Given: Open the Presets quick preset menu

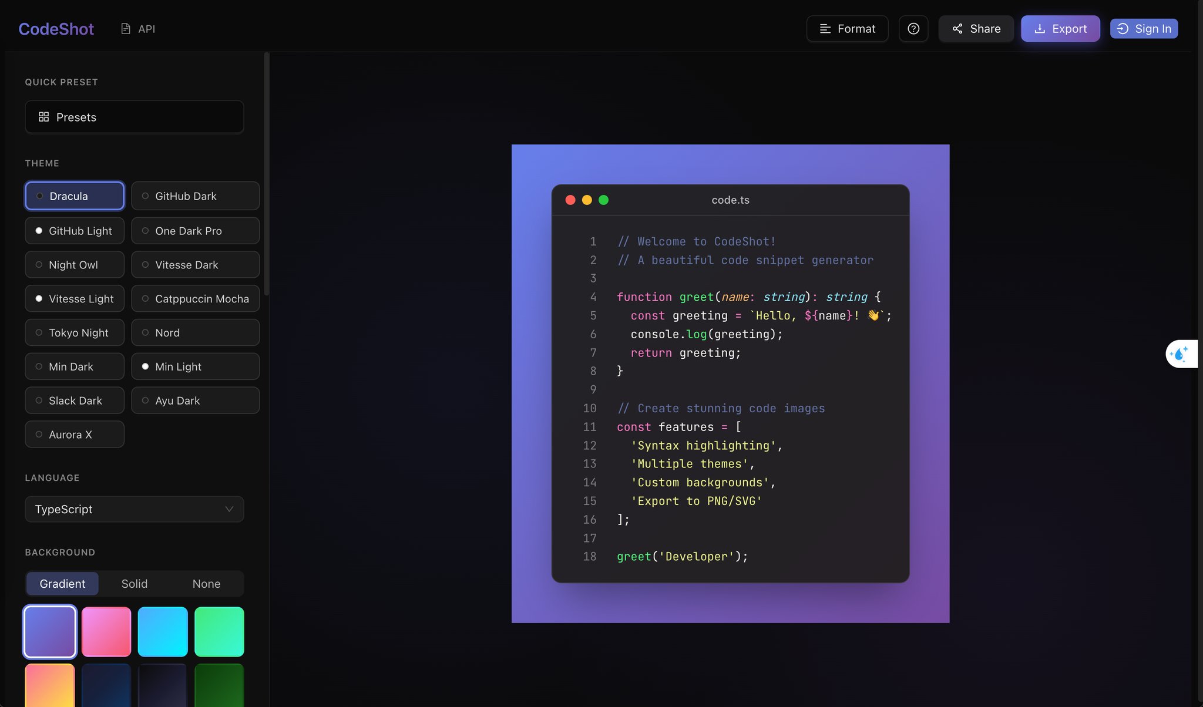Looking at the screenshot, I should (x=135, y=117).
